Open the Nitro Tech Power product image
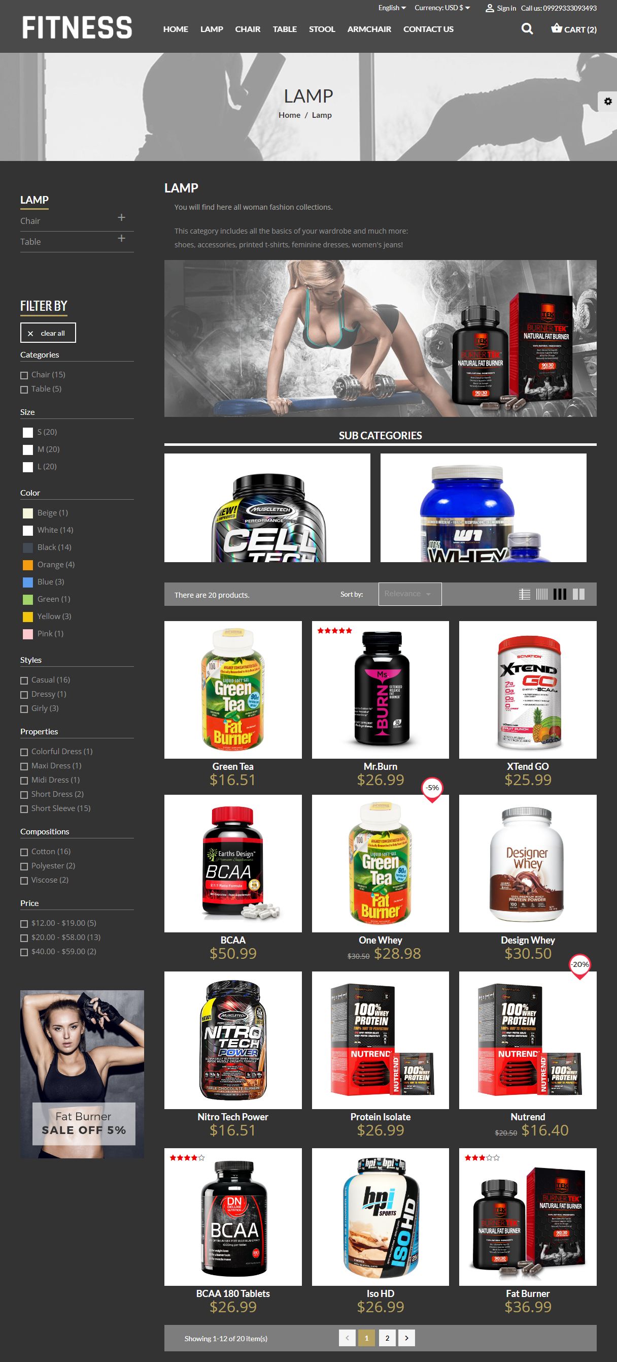The height and width of the screenshot is (1362, 617). tap(233, 1040)
